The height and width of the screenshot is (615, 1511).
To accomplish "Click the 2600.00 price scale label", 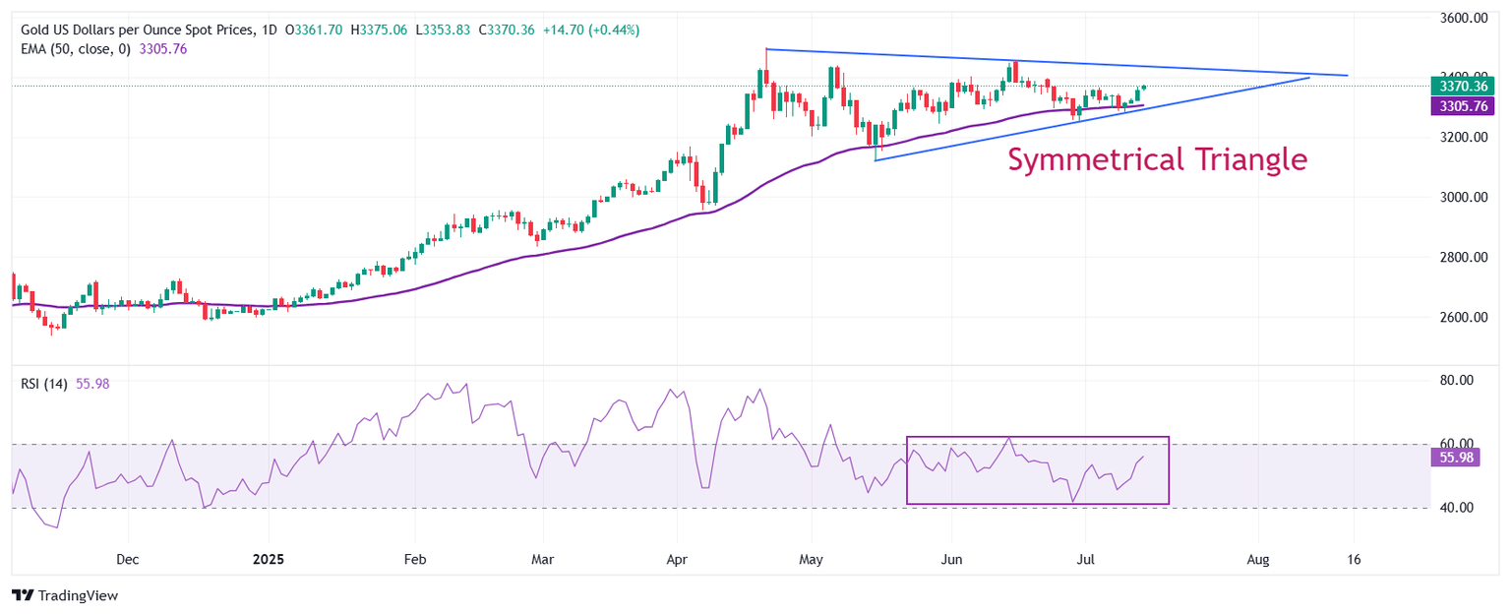I will coord(1465,317).
